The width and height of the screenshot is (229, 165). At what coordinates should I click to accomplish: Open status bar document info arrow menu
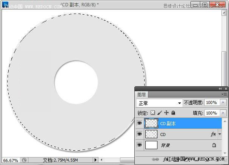tap(95, 160)
